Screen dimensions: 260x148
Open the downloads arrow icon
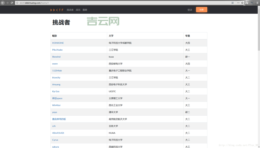click(247, 3)
